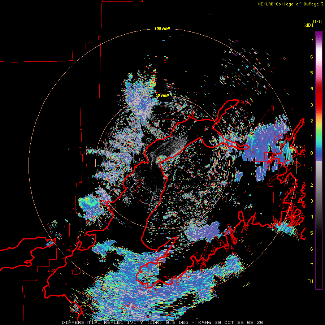Image resolution: width=325 pixels, height=325 pixels.
Task: Click the 50 NMI range ring label
Action: (162, 95)
